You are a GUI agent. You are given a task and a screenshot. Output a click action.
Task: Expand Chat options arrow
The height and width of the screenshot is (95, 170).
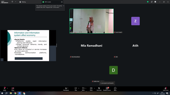79,88
